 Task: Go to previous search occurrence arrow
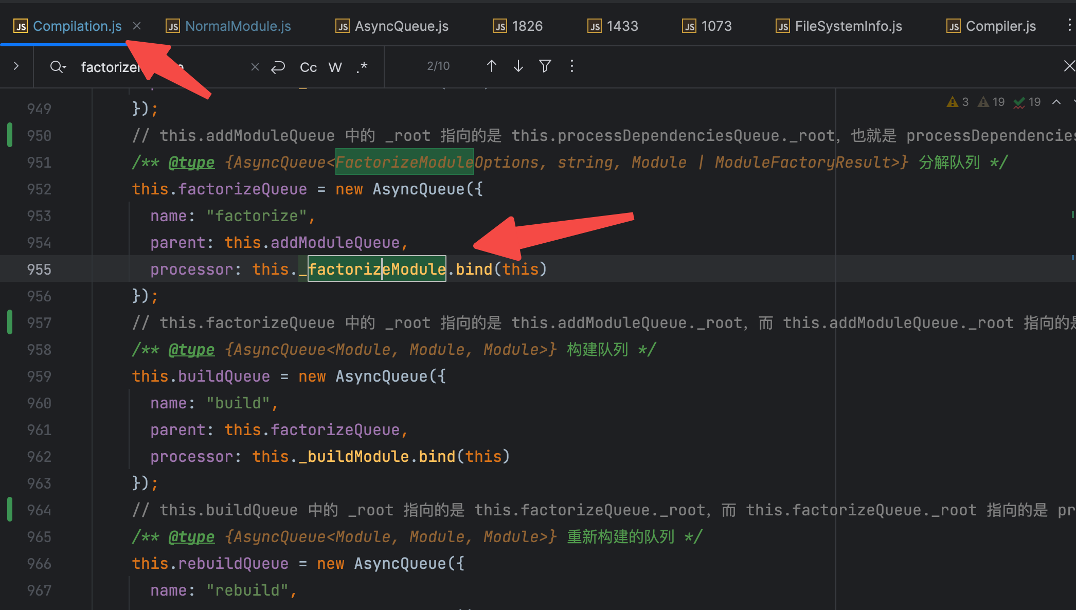tap(491, 66)
